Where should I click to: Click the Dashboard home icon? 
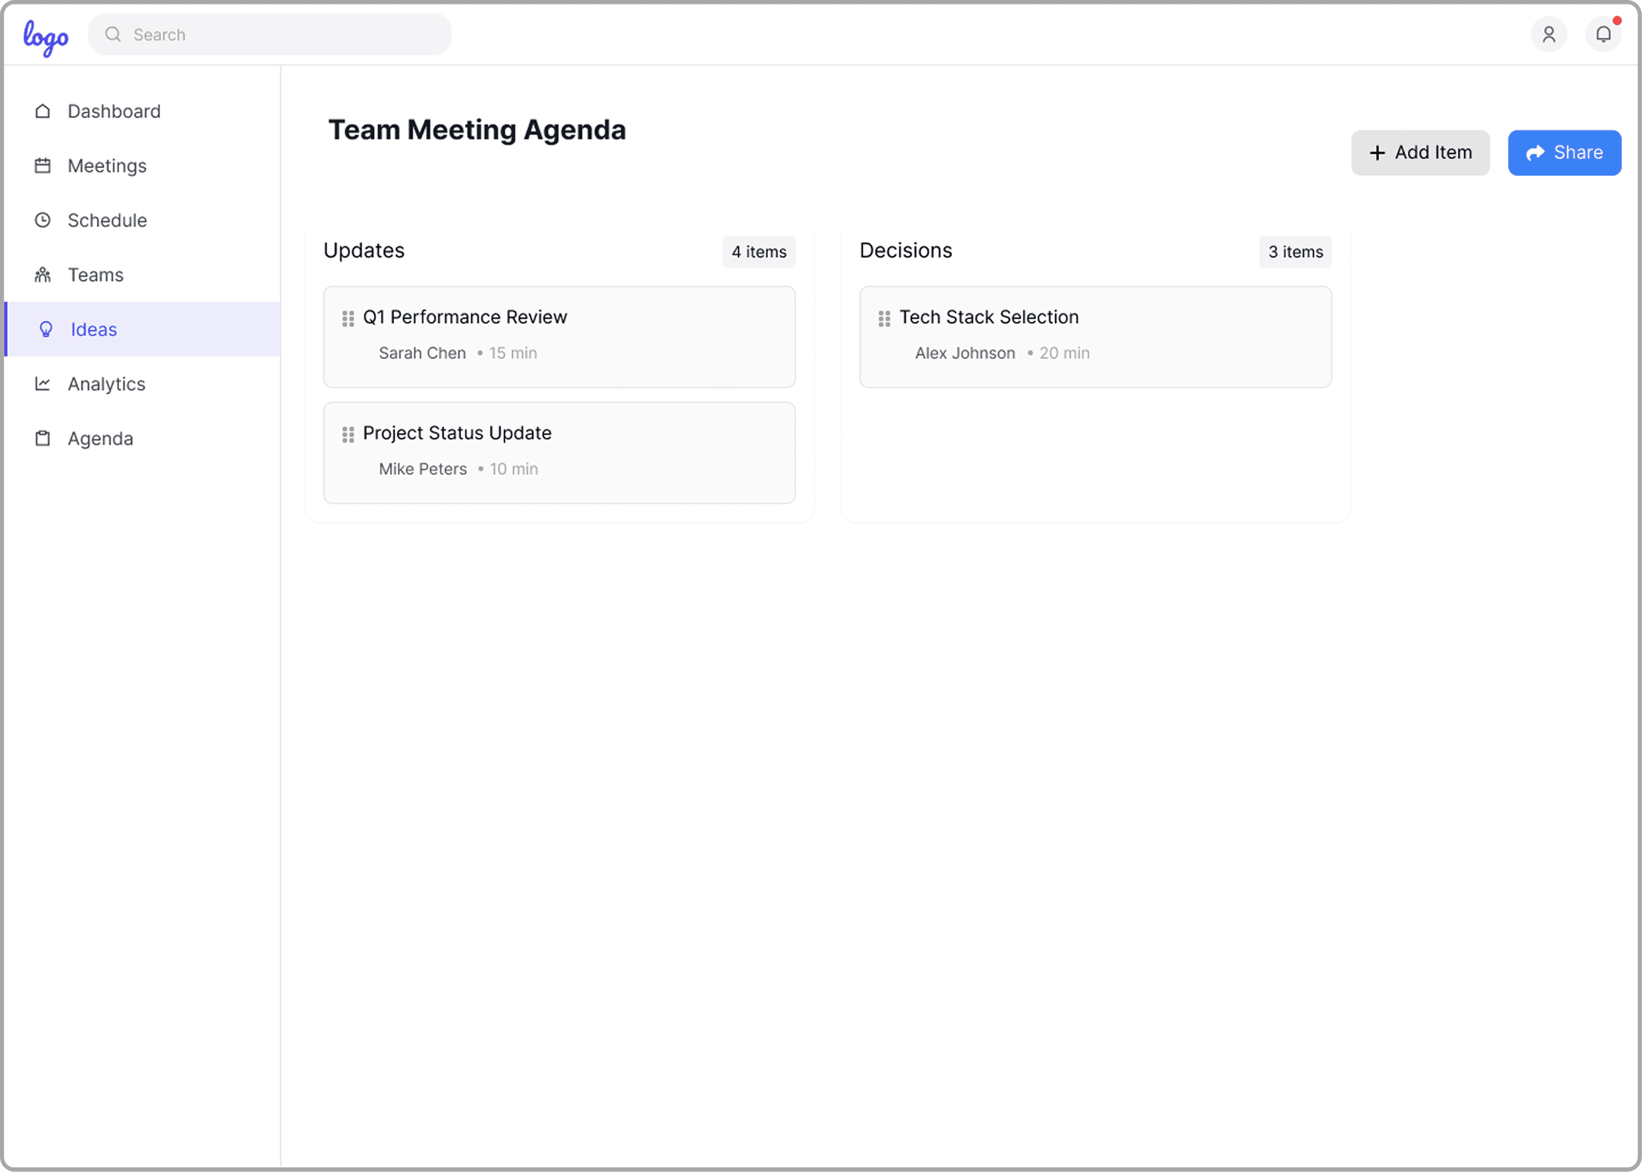[43, 111]
